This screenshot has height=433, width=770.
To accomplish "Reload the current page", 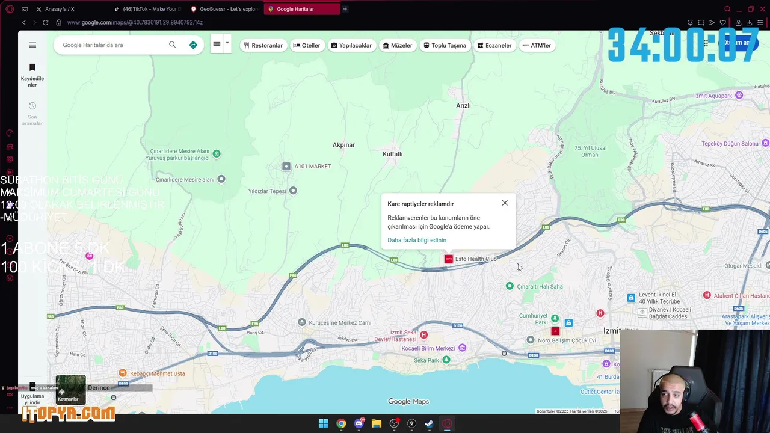I will [x=45, y=22].
